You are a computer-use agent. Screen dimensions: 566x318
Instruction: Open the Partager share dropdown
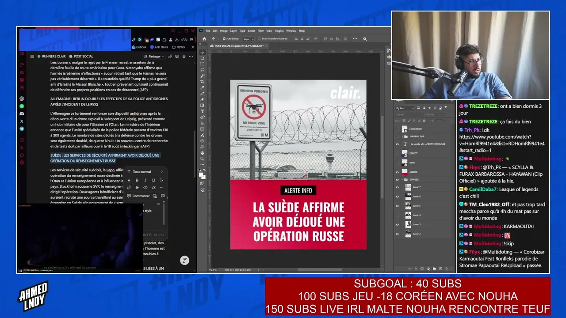click(x=154, y=57)
